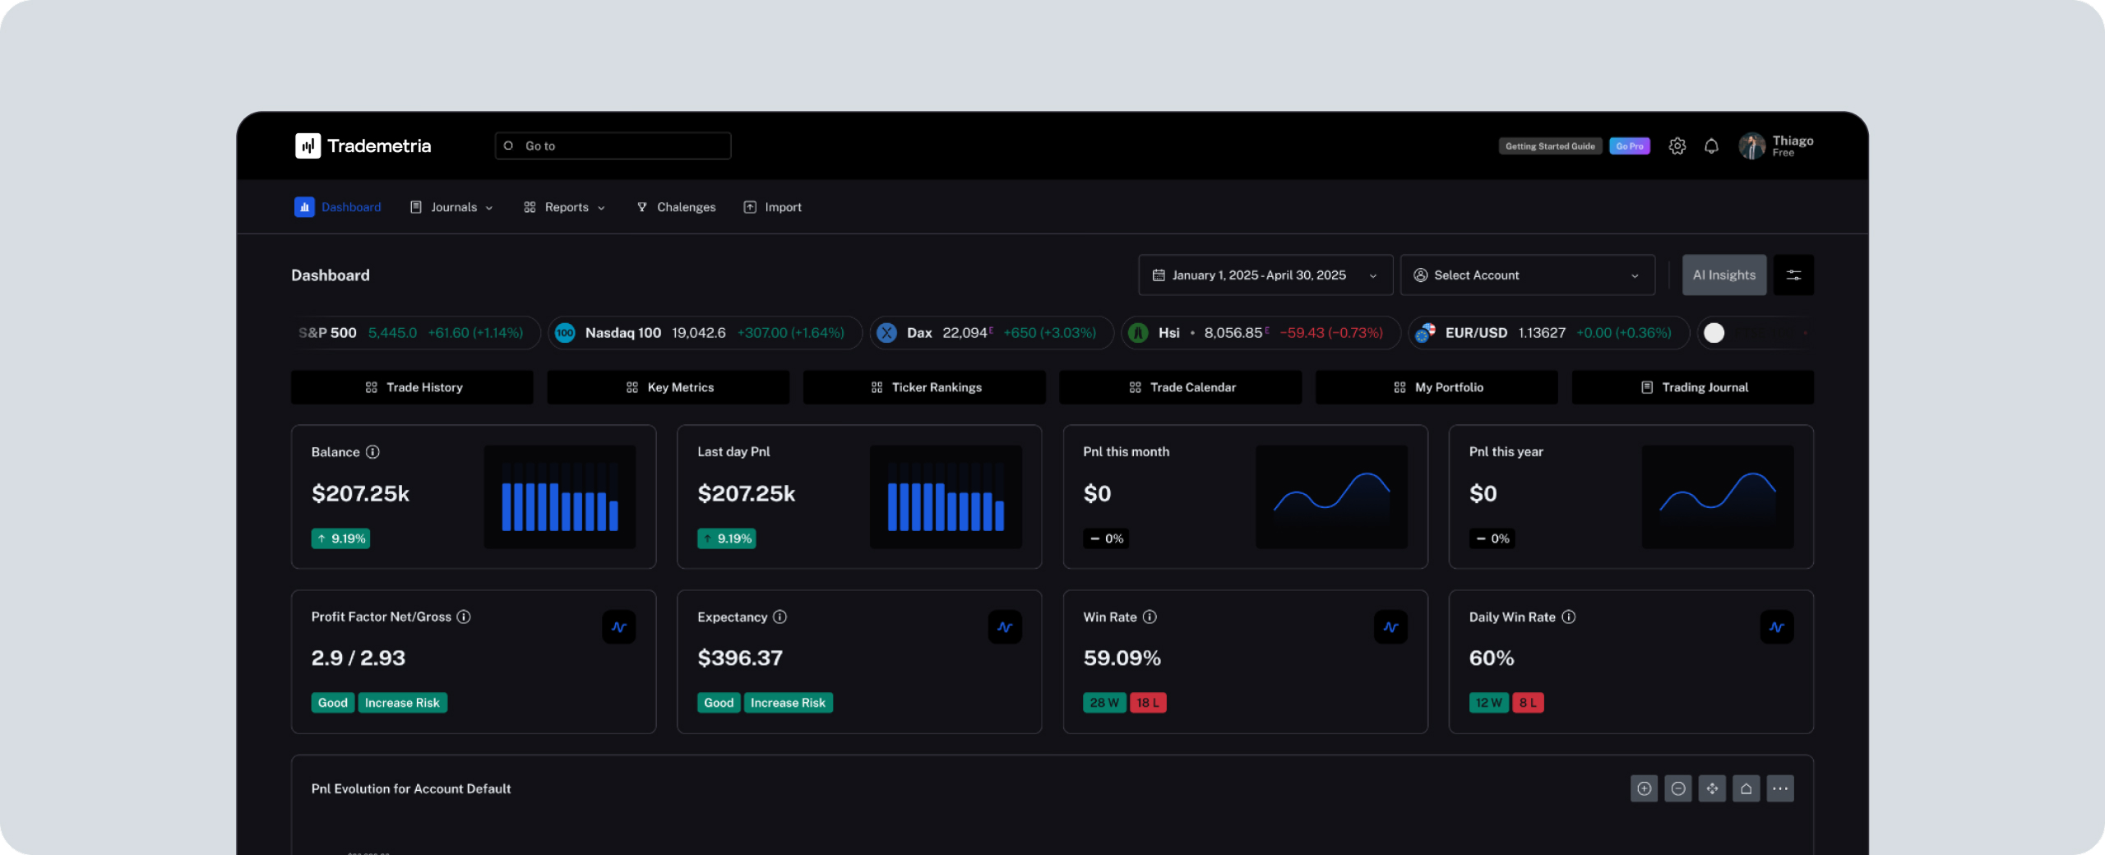Open the date range dropdown

[1265, 275]
